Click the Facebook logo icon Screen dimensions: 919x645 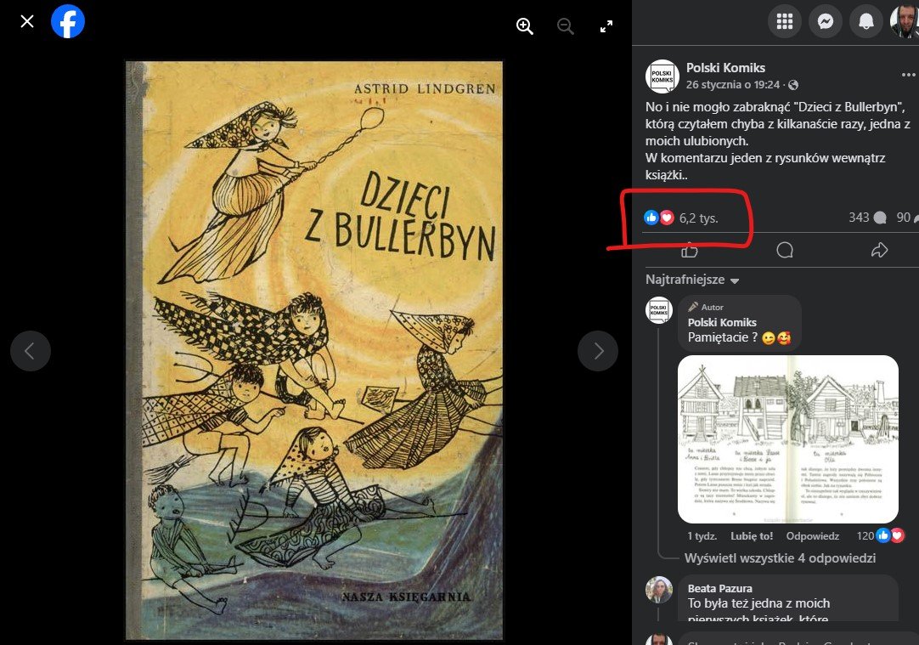68,22
